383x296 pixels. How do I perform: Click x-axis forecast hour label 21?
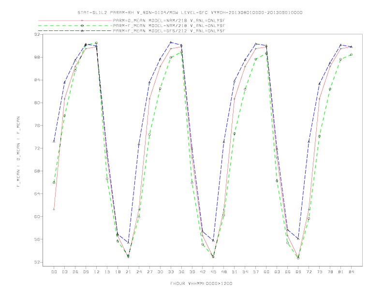128,272
